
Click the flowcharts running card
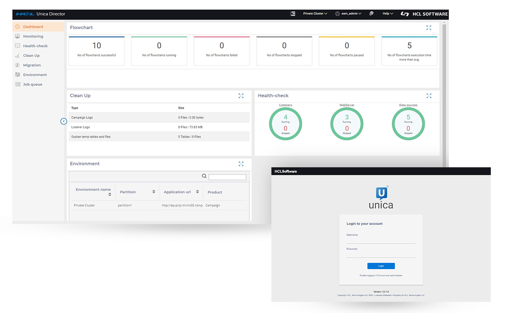[159, 51]
